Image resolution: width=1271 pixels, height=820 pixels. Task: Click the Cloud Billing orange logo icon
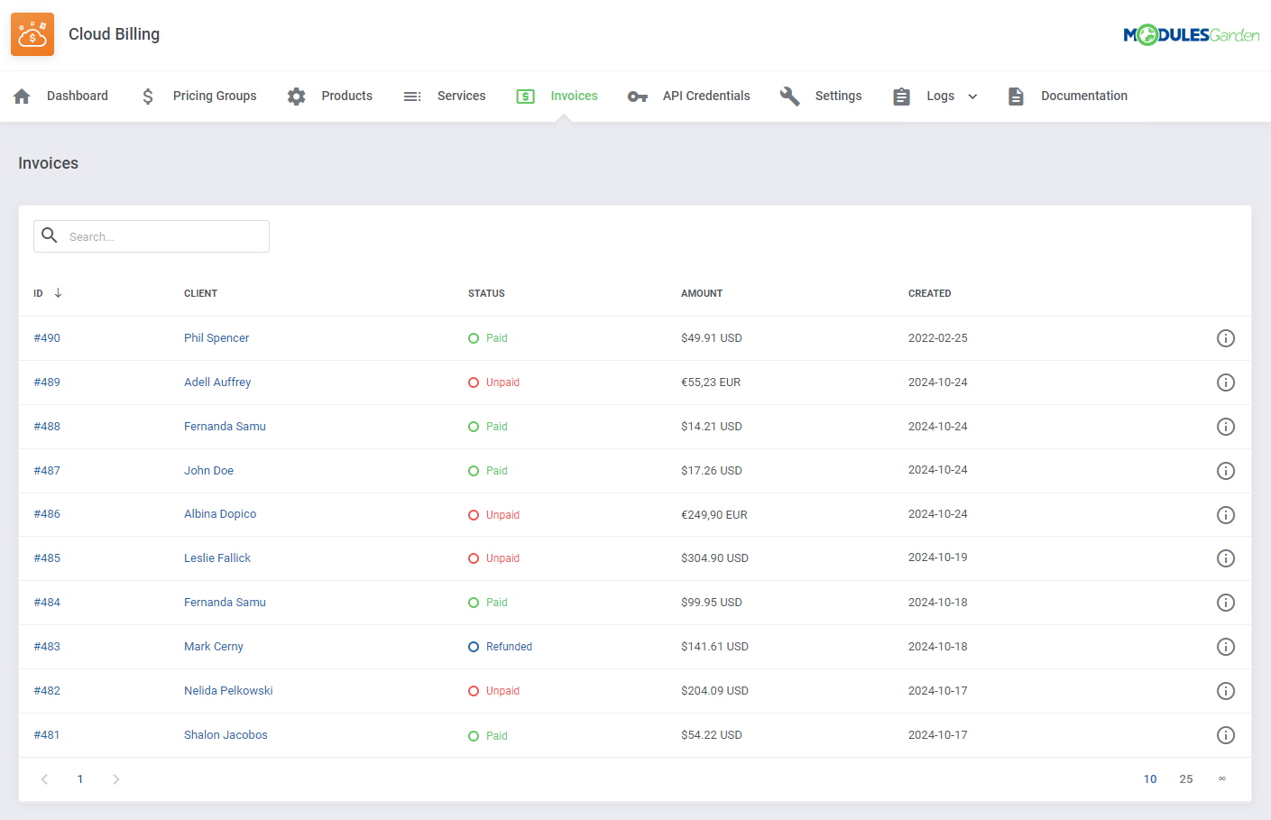(x=32, y=34)
